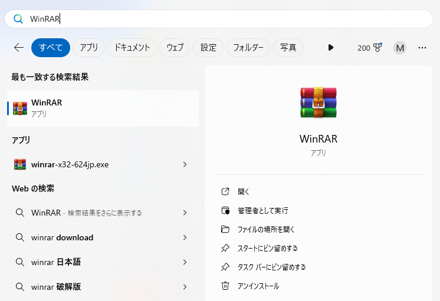The image size is (440, 301).
Task: Expand chevron for WinRAR web results row
Action: click(x=185, y=213)
